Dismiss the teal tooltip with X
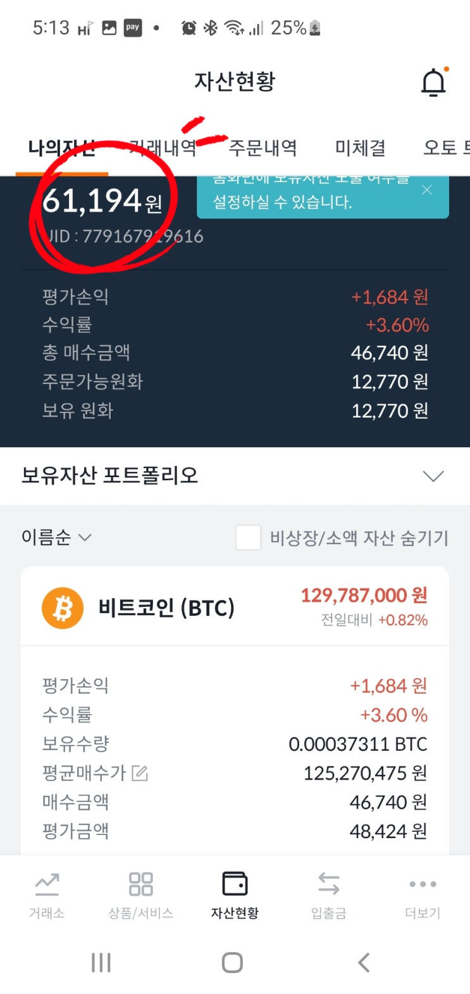Screen dimensions: 470x994 pos(427,190)
